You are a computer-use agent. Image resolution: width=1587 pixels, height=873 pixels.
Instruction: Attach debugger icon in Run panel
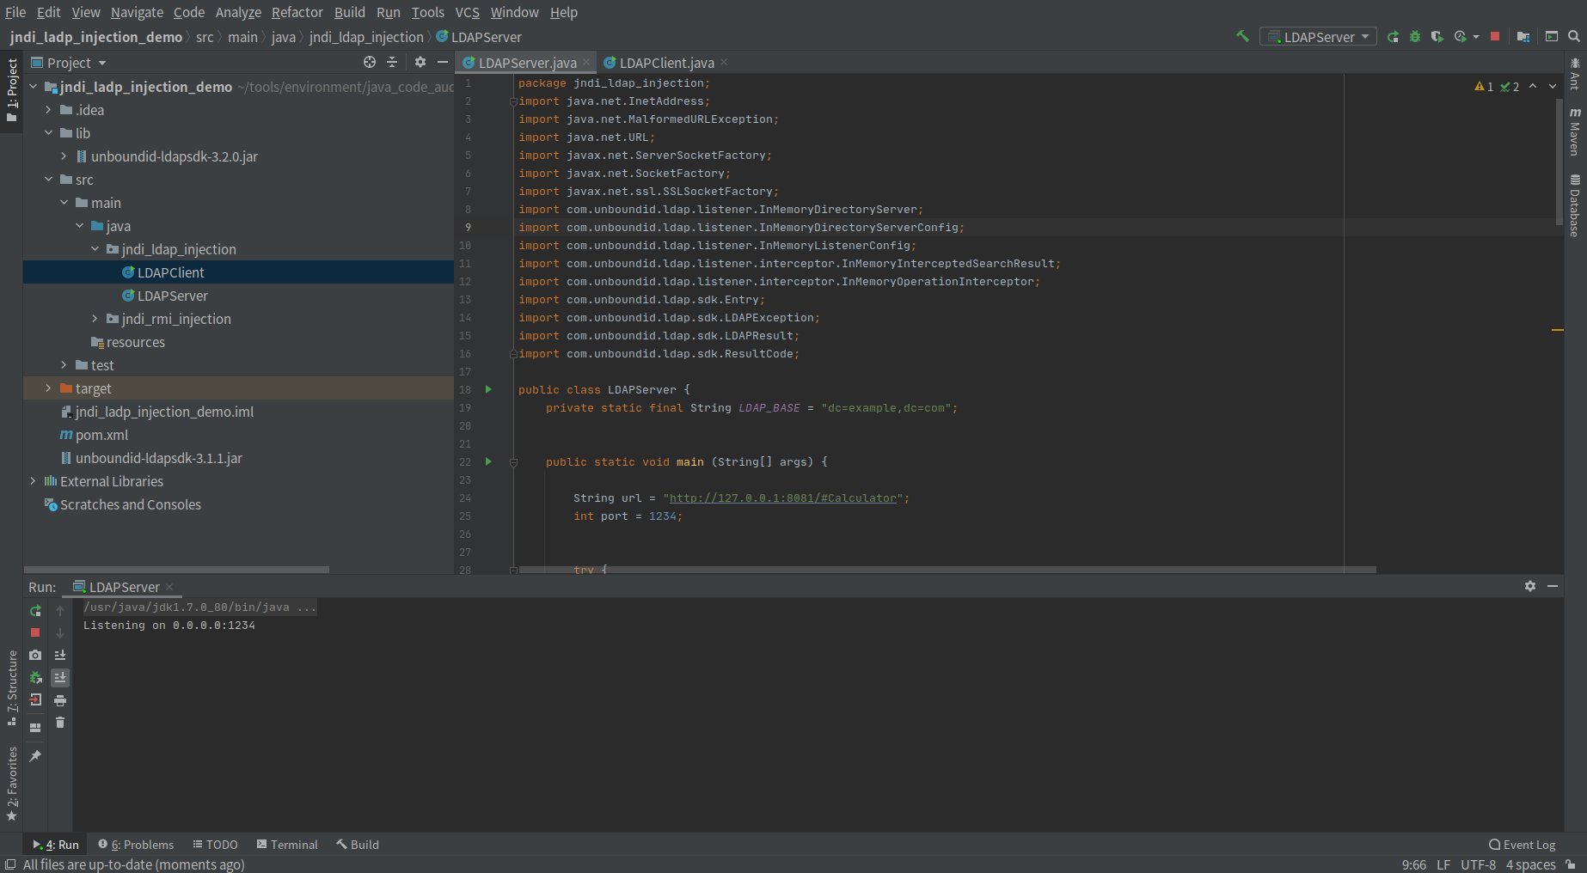(35, 677)
